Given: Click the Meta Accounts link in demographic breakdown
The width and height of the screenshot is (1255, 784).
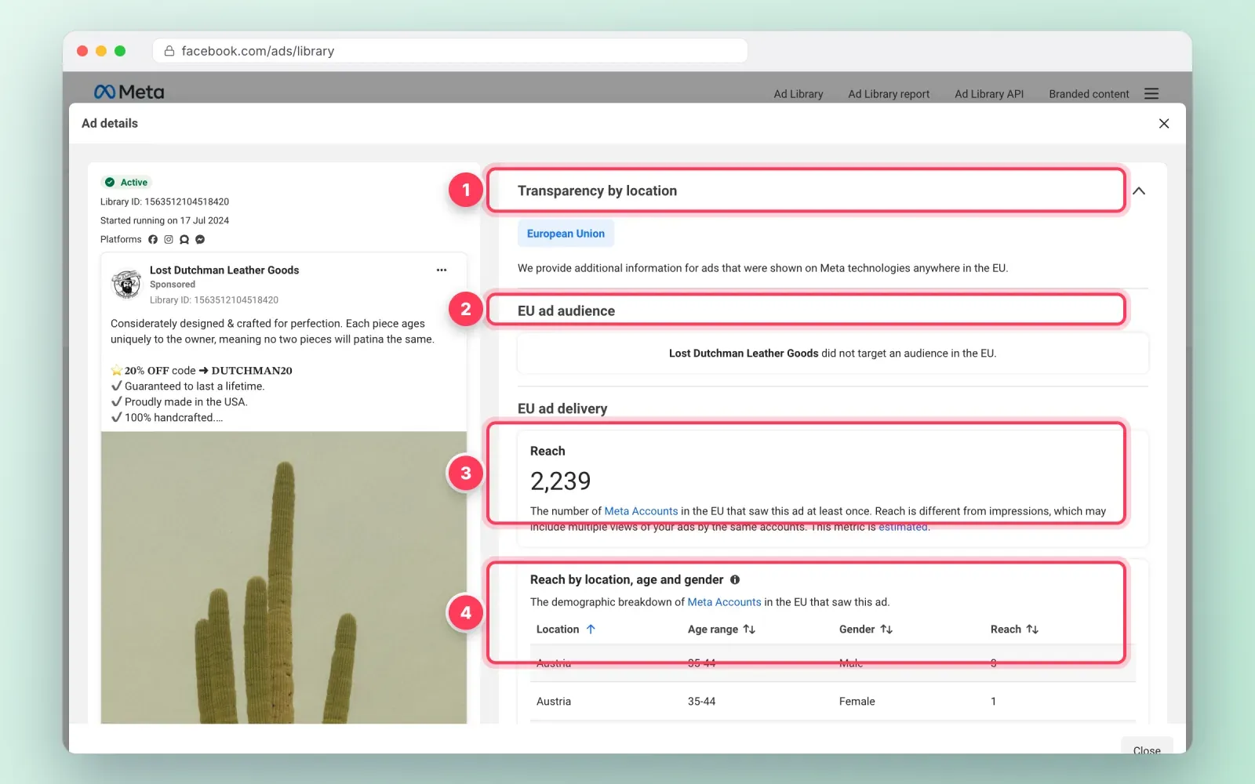Looking at the screenshot, I should 724,602.
